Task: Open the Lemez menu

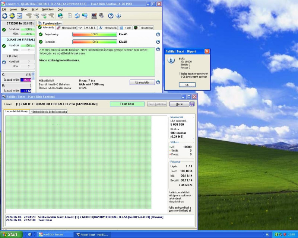Action: pos(13,9)
